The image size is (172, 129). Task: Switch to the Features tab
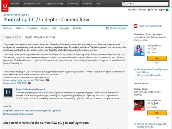point(20,28)
